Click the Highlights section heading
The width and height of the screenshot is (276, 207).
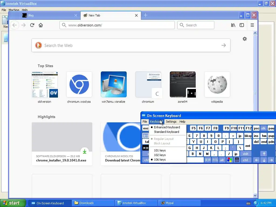(x=46, y=117)
